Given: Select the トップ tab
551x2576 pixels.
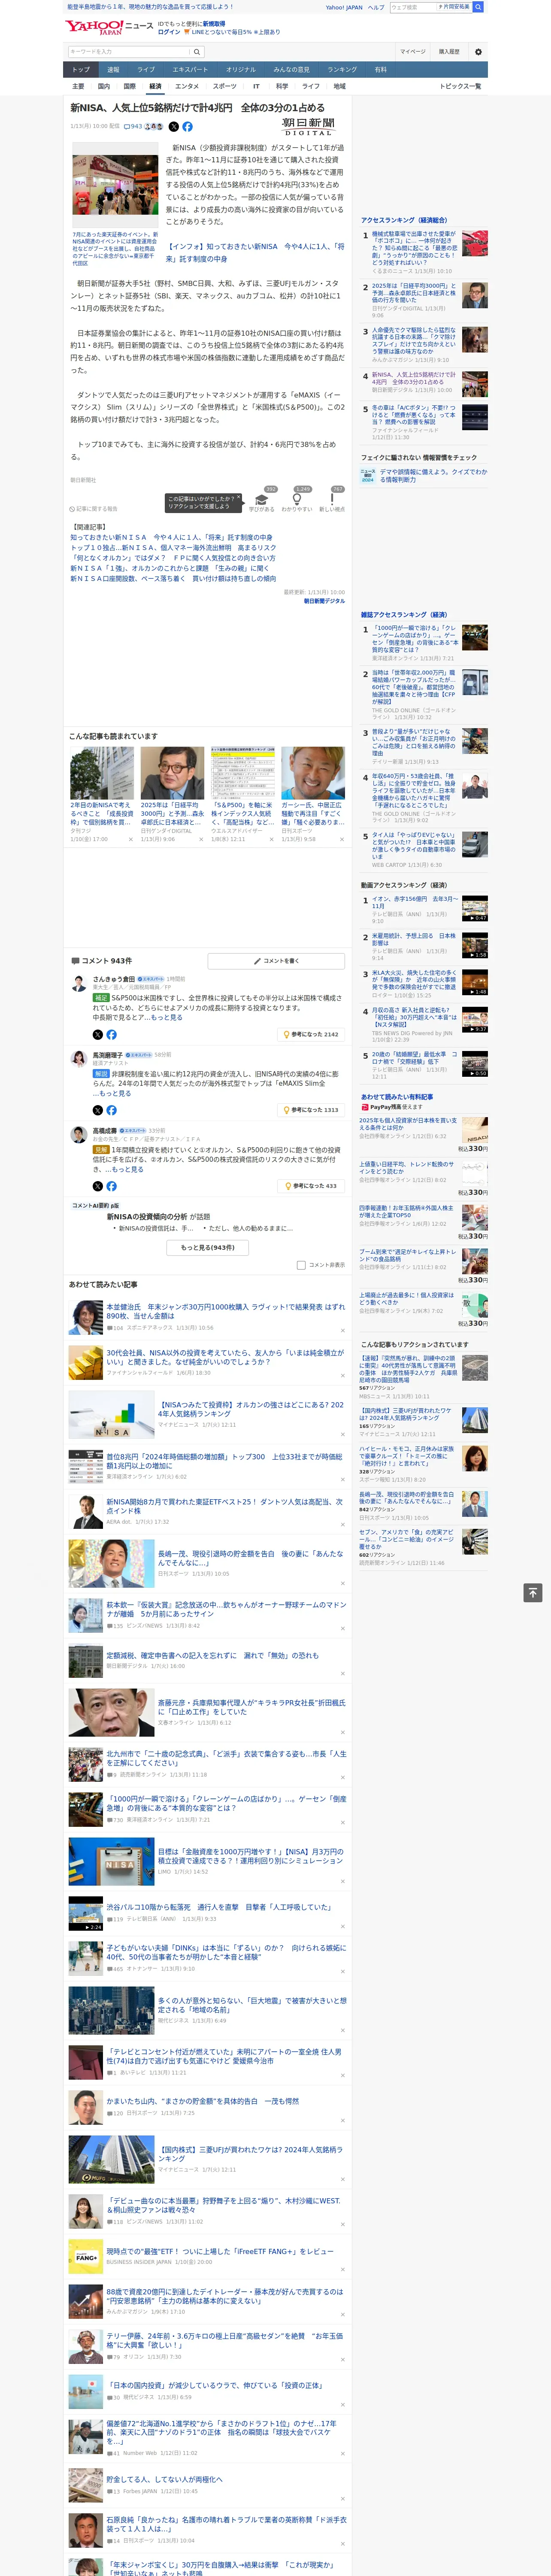Looking at the screenshot, I should click(81, 69).
